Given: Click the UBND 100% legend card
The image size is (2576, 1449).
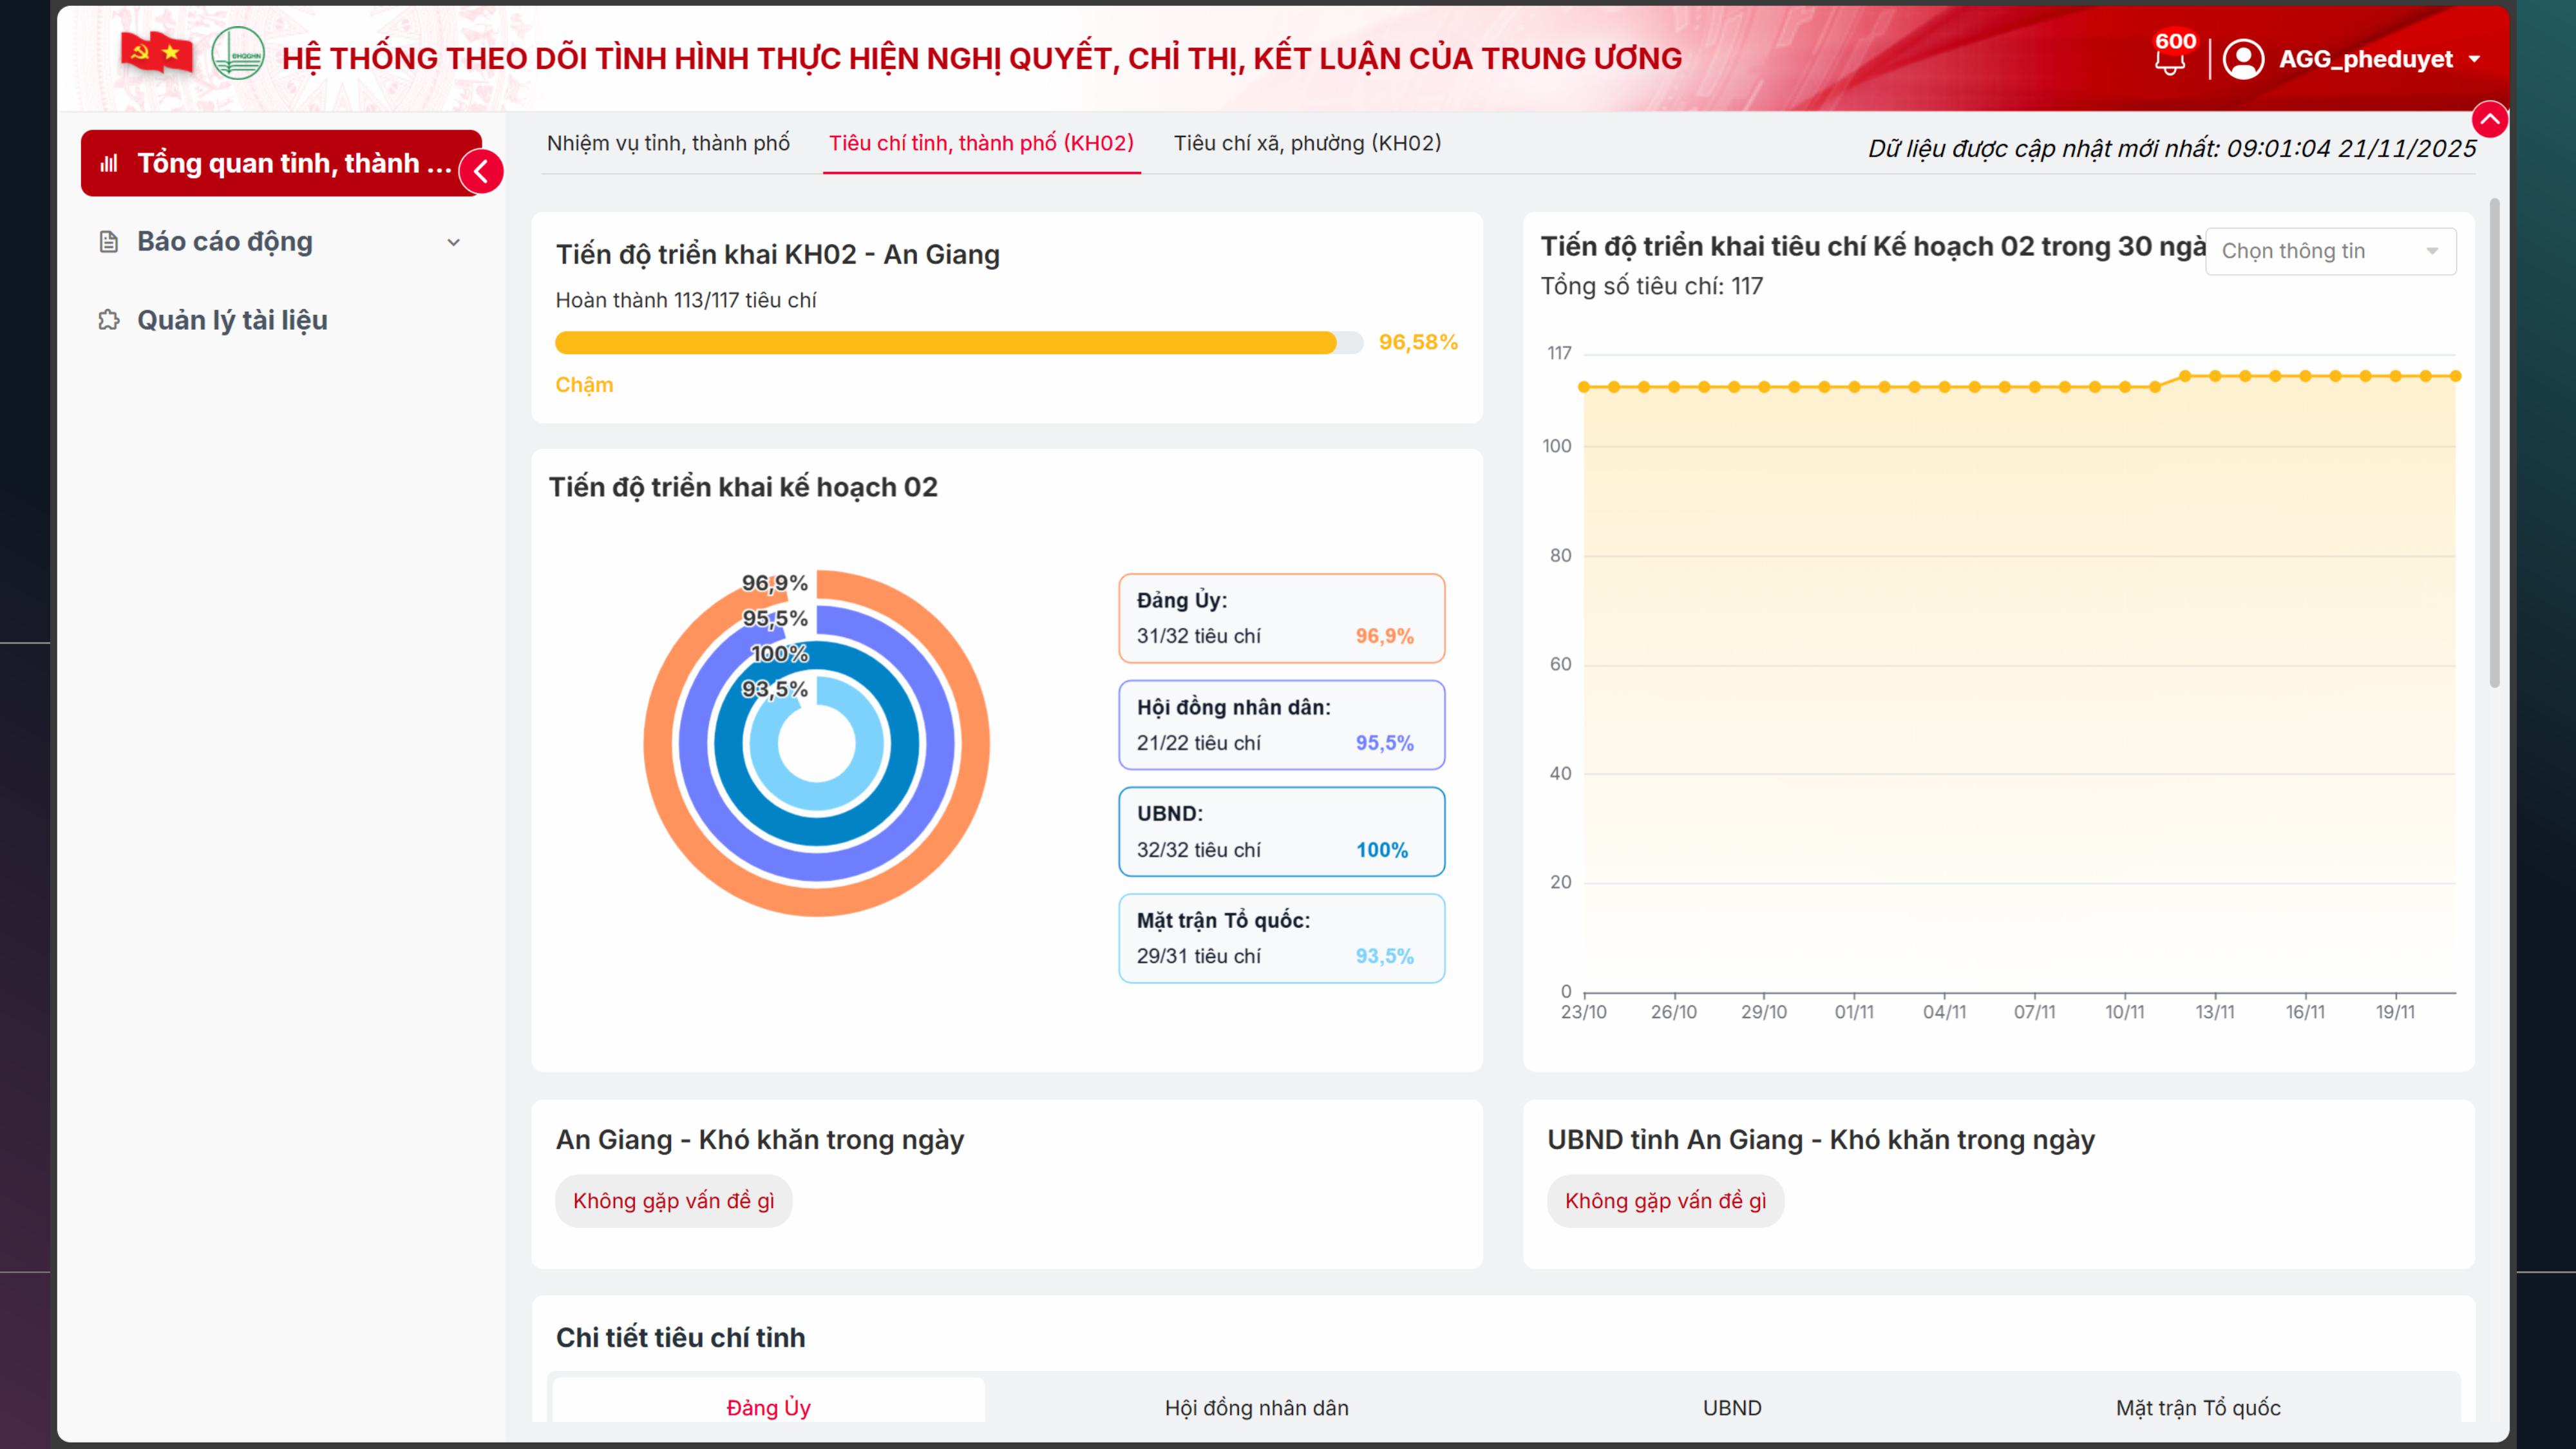Looking at the screenshot, I should (x=1281, y=831).
